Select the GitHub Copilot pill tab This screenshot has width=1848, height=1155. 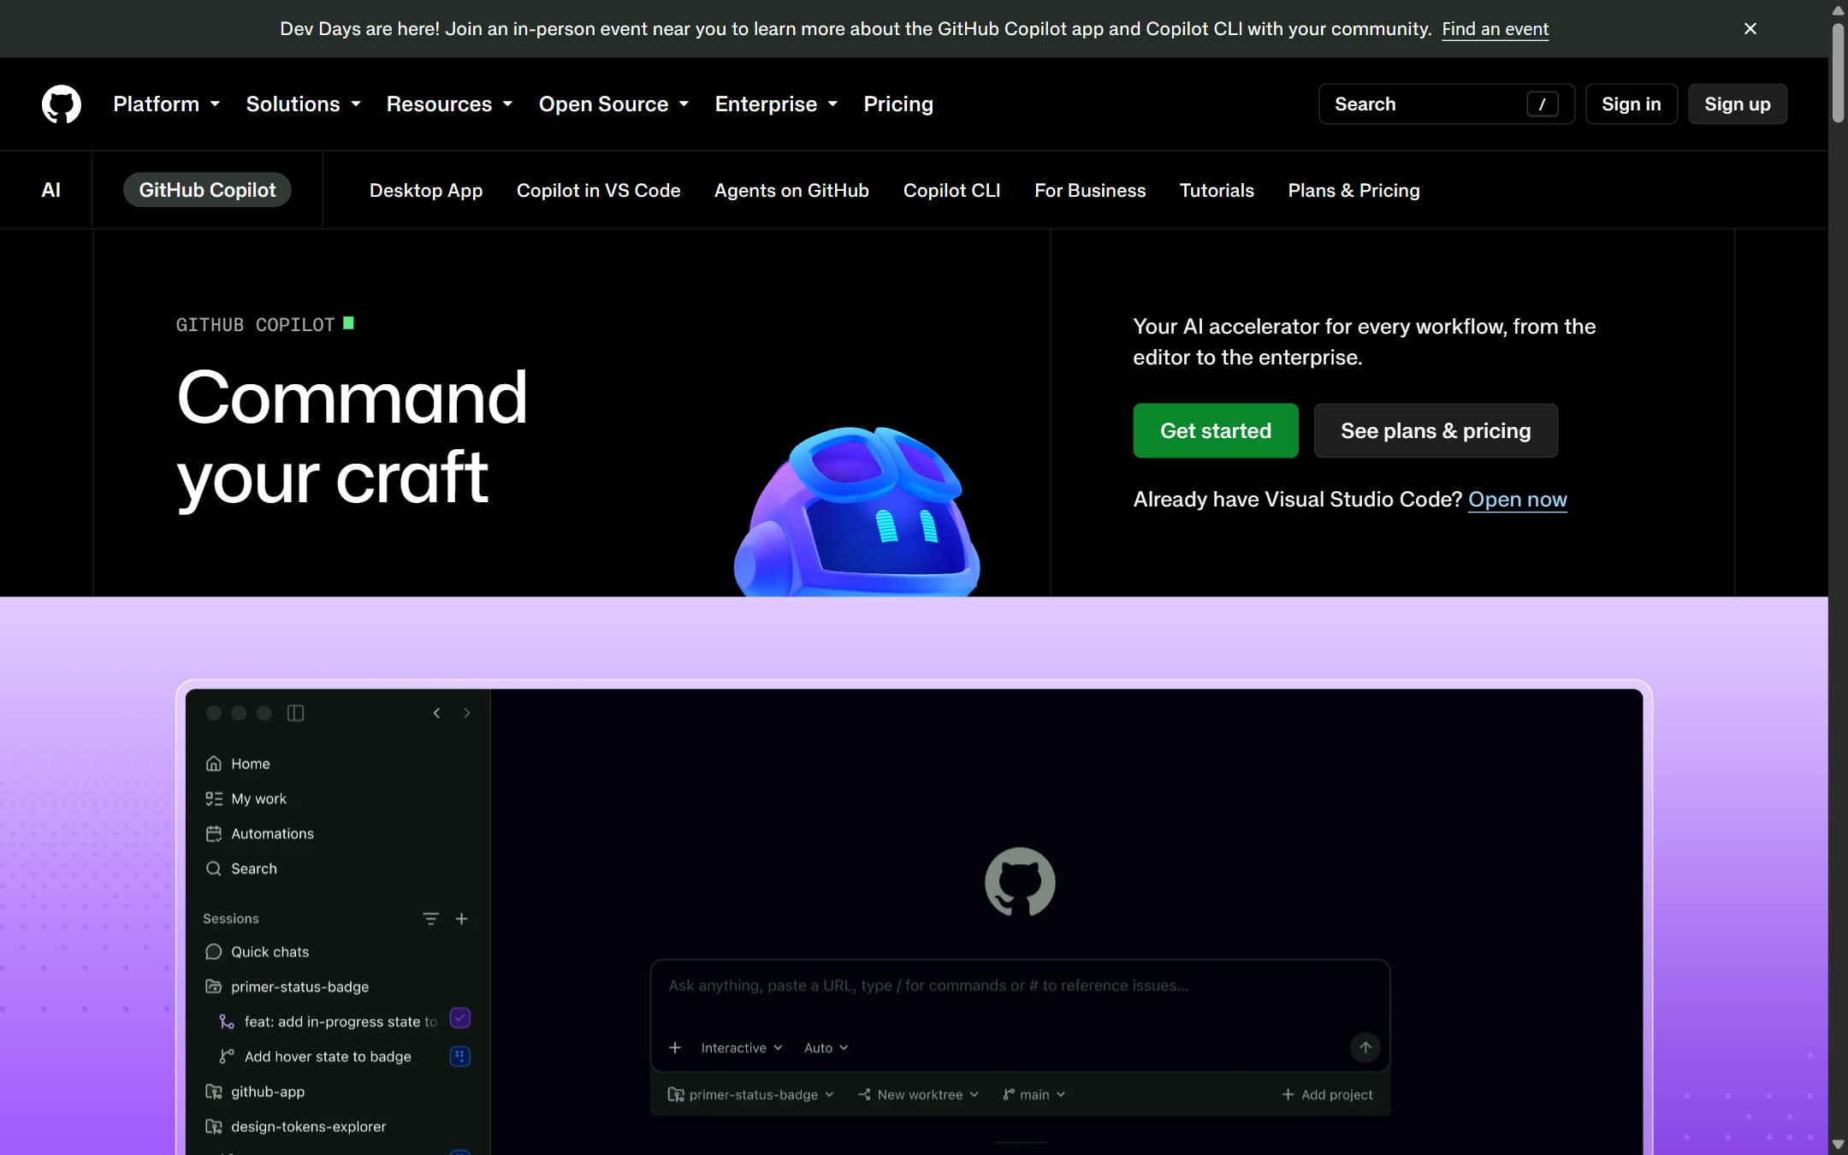point(207,190)
